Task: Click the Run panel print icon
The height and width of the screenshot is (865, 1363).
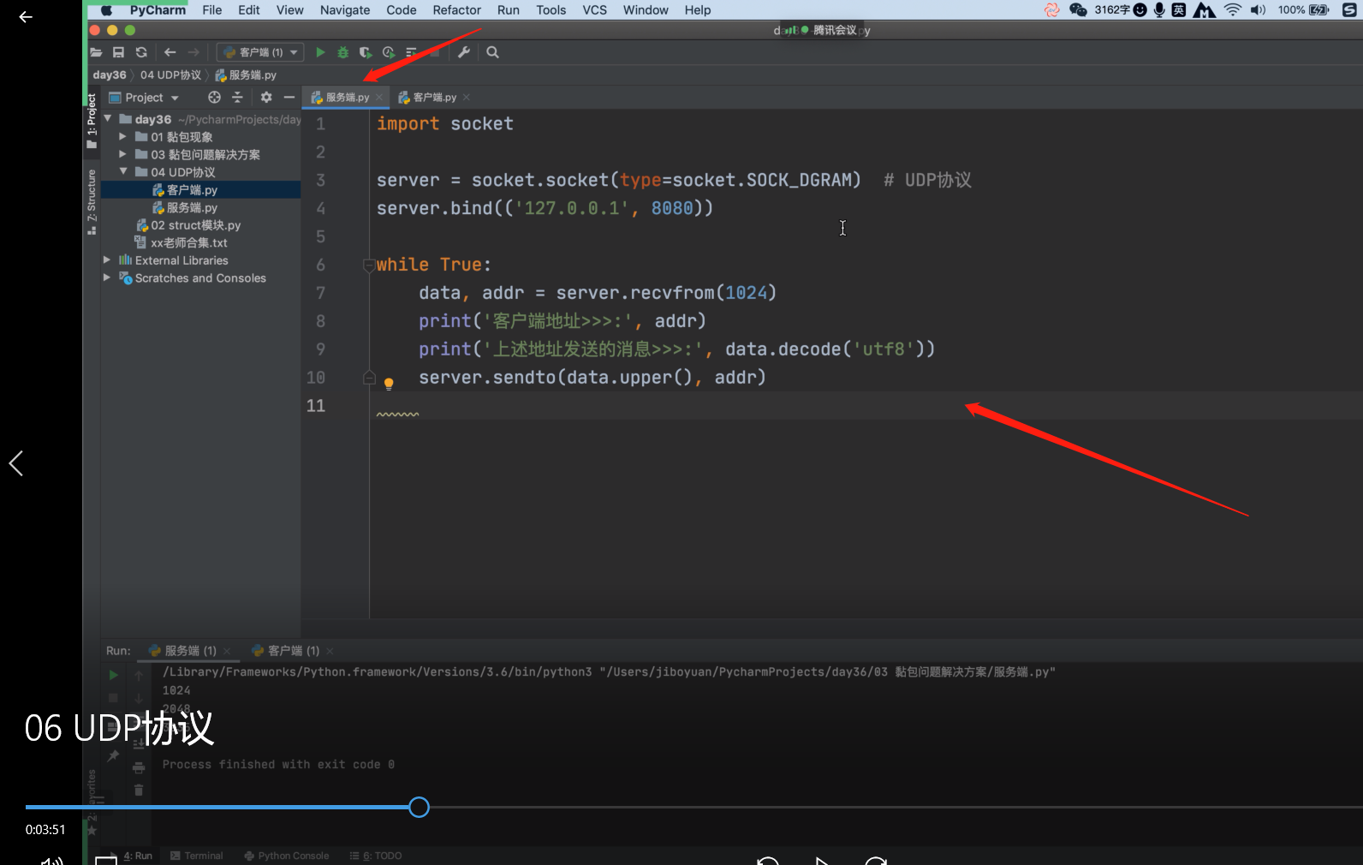Action: click(x=139, y=767)
